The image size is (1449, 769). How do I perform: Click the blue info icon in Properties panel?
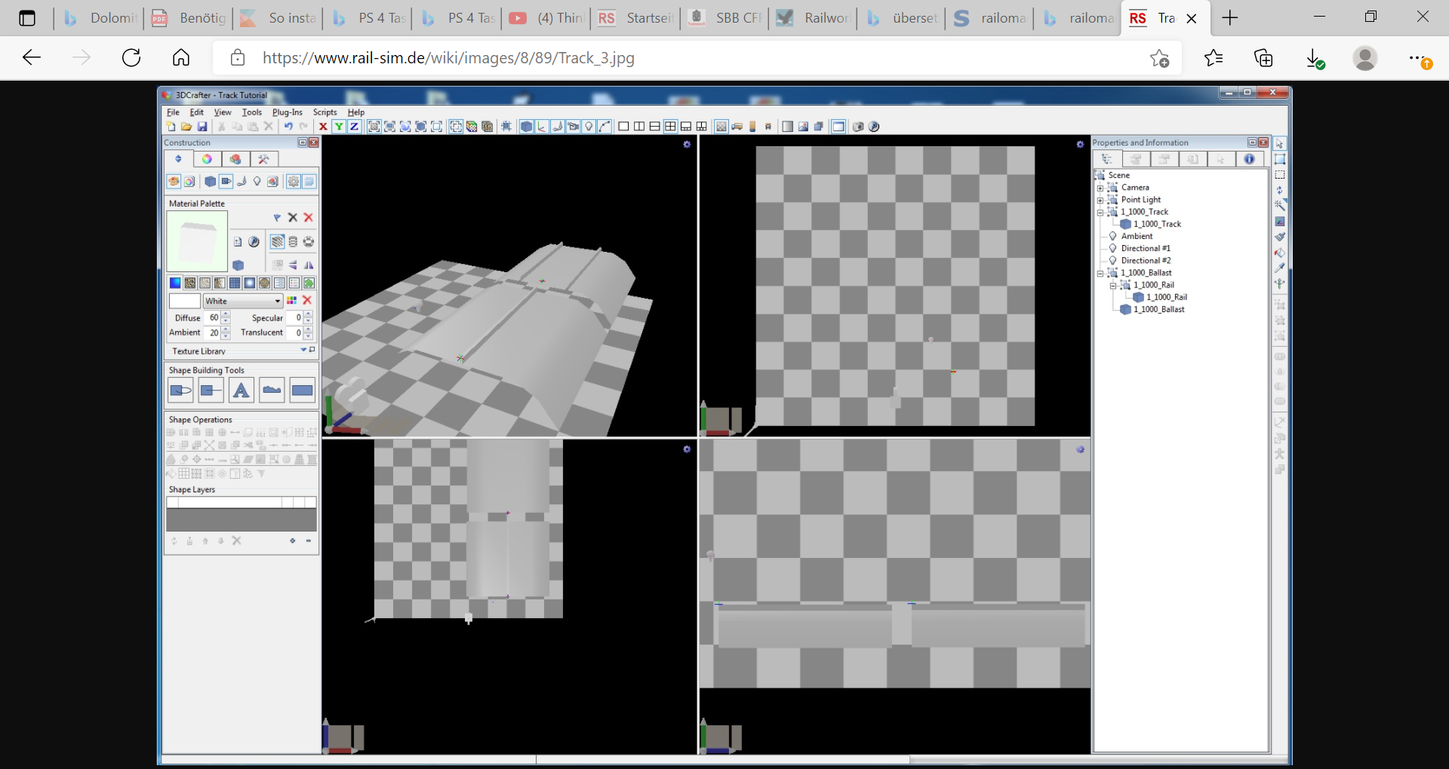1249,159
